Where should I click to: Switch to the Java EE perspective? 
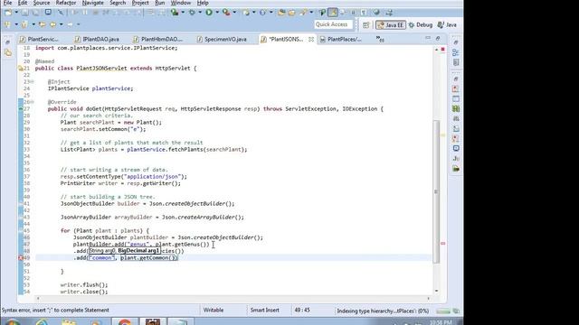(x=391, y=25)
